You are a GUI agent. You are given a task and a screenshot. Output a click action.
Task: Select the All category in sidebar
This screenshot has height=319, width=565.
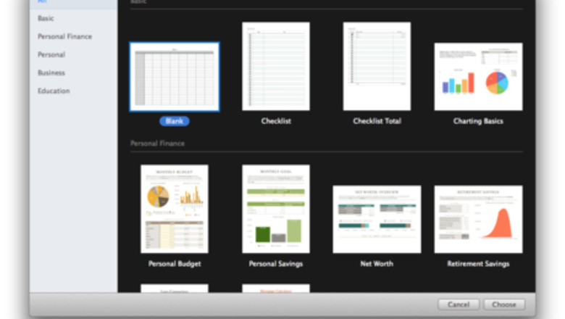pyautogui.click(x=42, y=2)
